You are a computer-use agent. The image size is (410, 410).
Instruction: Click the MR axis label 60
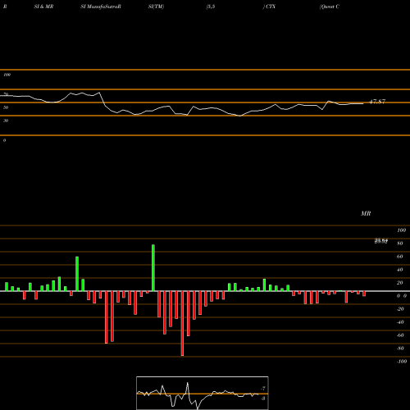(400, 257)
